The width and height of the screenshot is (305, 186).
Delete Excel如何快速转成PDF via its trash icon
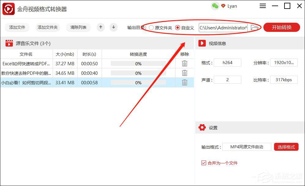185,63
